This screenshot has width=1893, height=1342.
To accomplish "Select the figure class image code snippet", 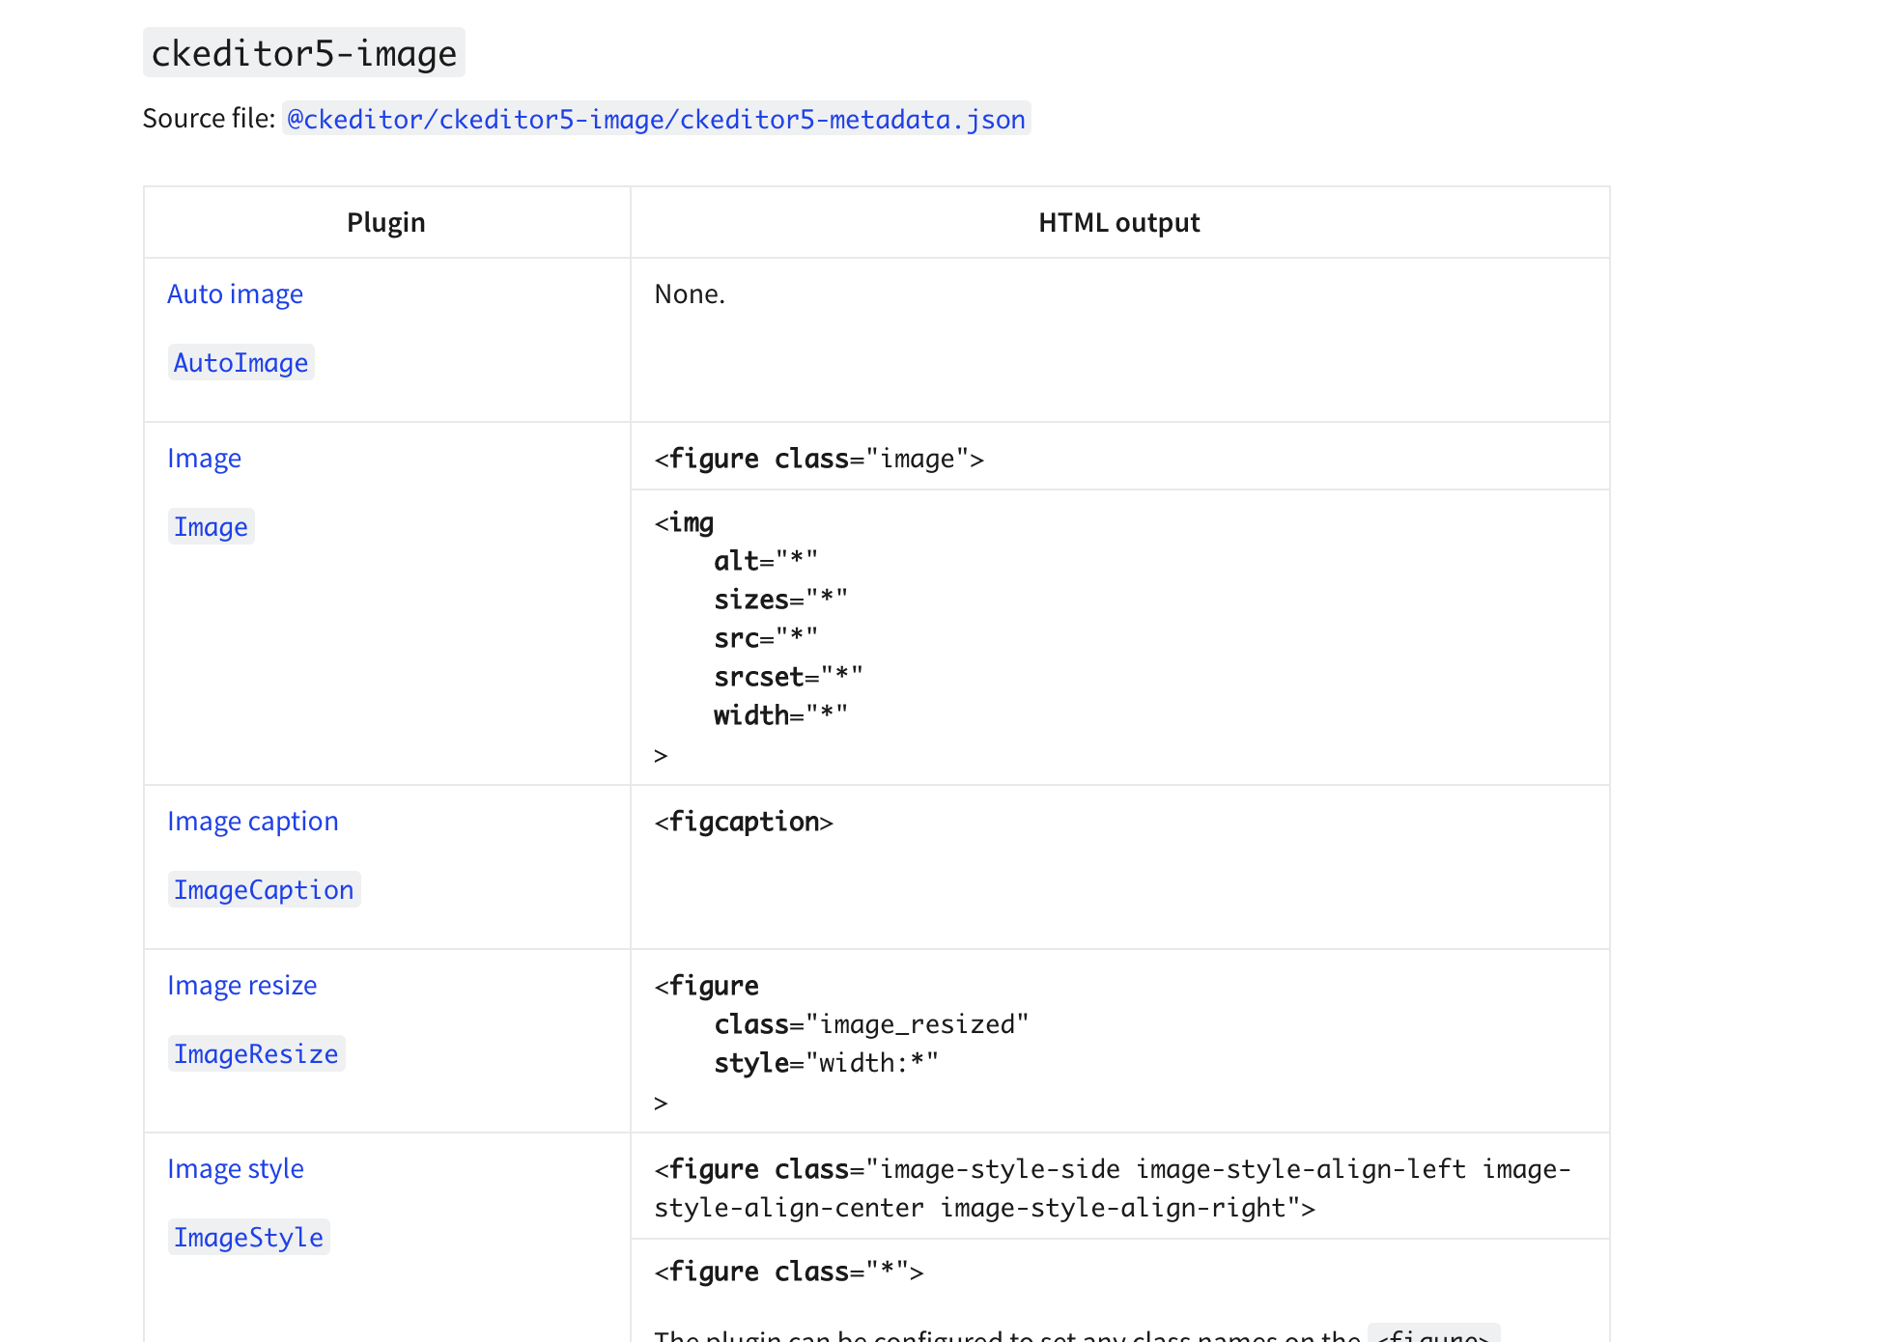I will [819, 458].
